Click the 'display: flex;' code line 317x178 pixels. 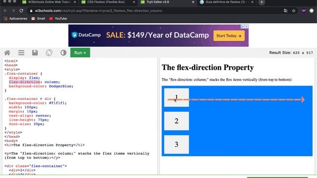point(24,78)
